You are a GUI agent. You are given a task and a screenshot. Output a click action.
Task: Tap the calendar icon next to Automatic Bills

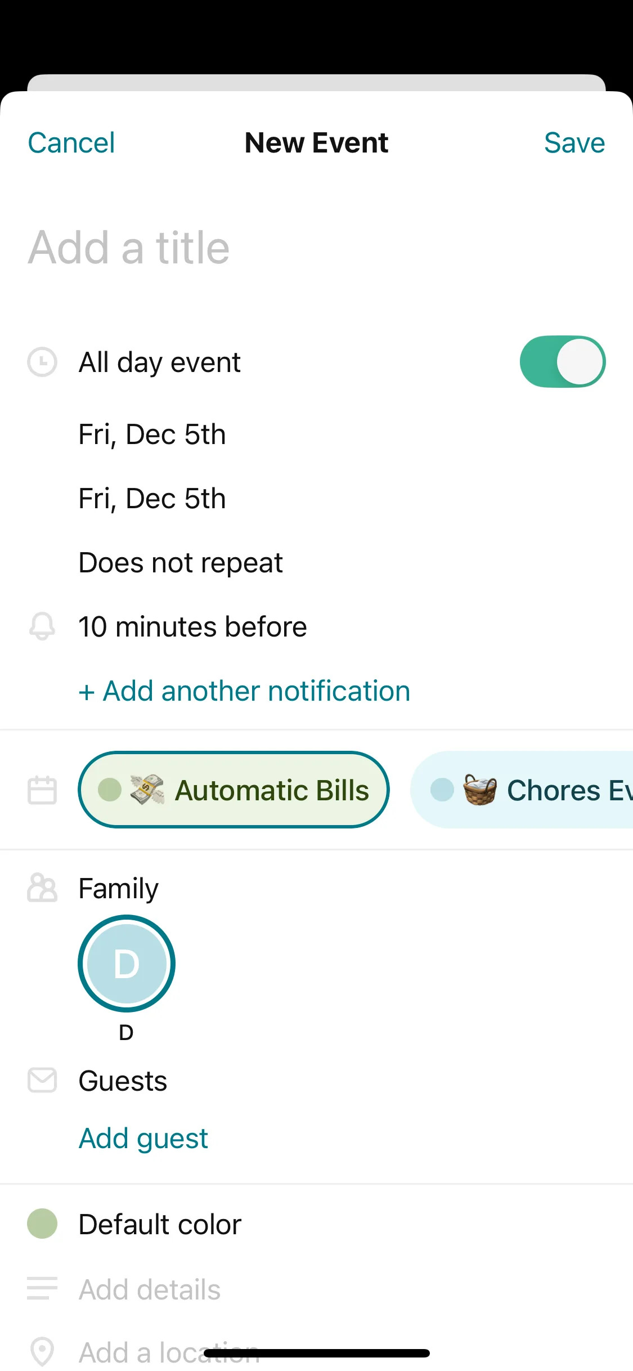tap(42, 790)
